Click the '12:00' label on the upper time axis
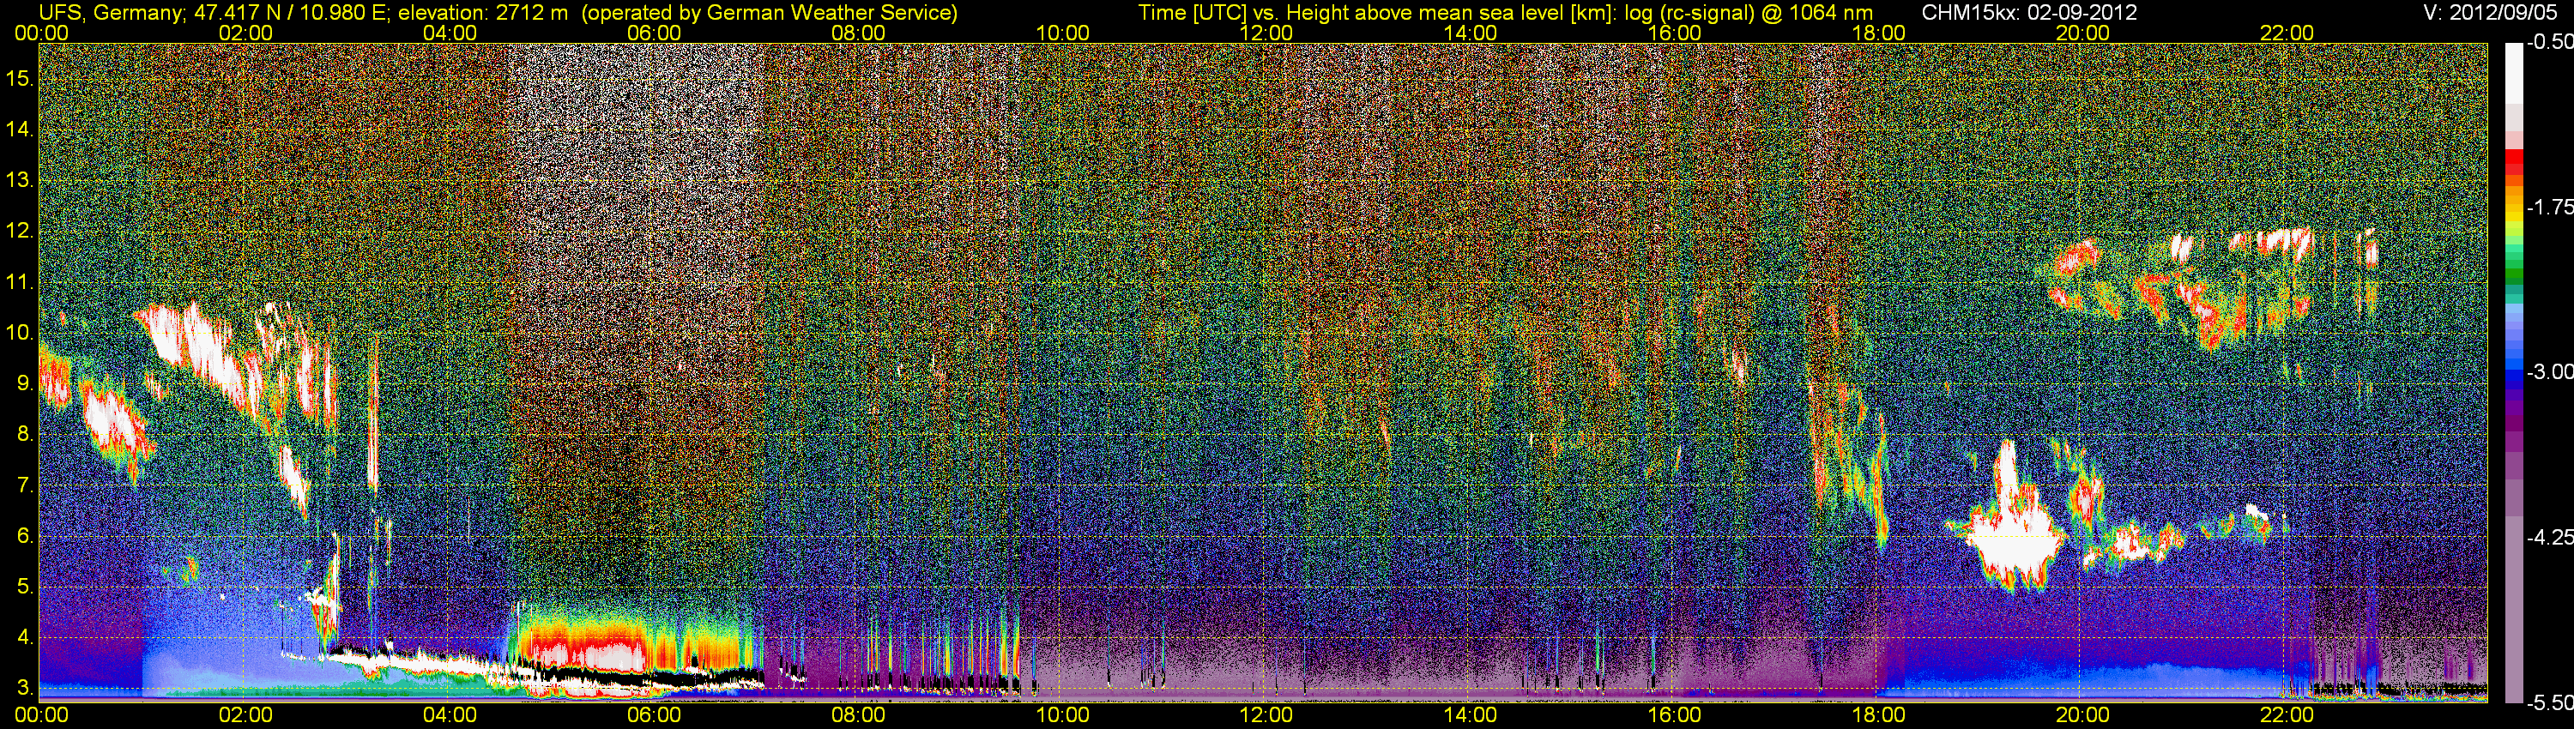 pos(1266,33)
